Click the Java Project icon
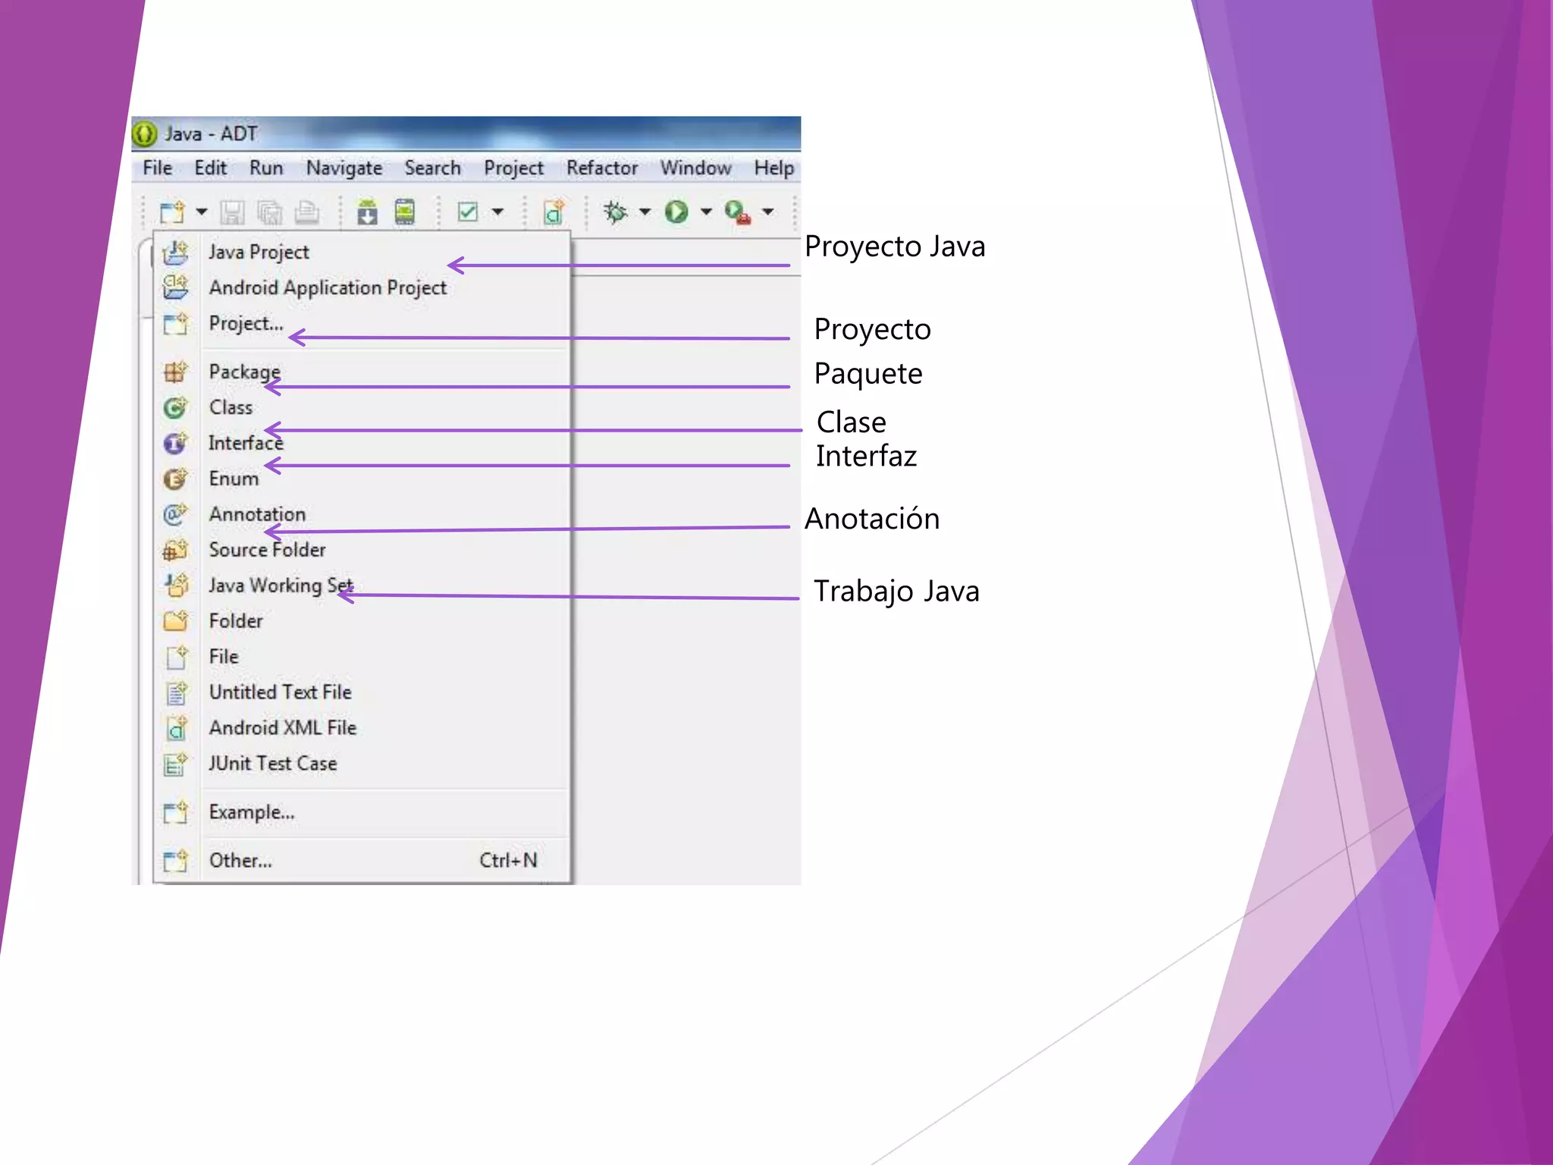Image resolution: width=1553 pixels, height=1165 pixels. pyautogui.click(x=175, y=252)
